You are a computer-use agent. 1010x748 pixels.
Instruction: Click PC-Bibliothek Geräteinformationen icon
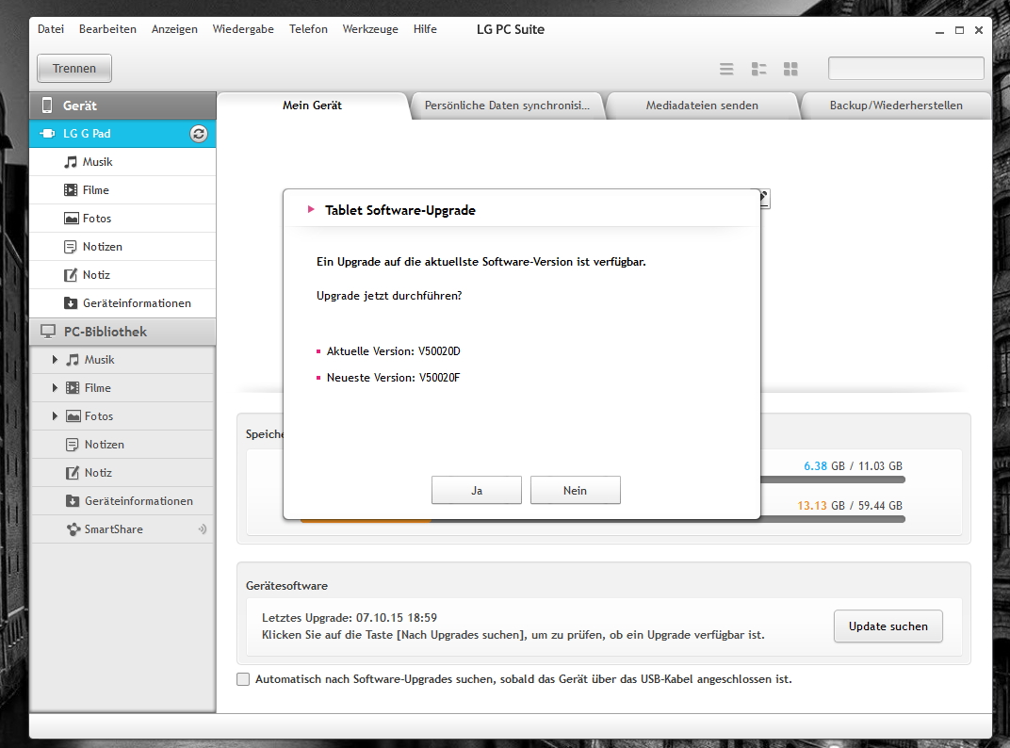73,501
